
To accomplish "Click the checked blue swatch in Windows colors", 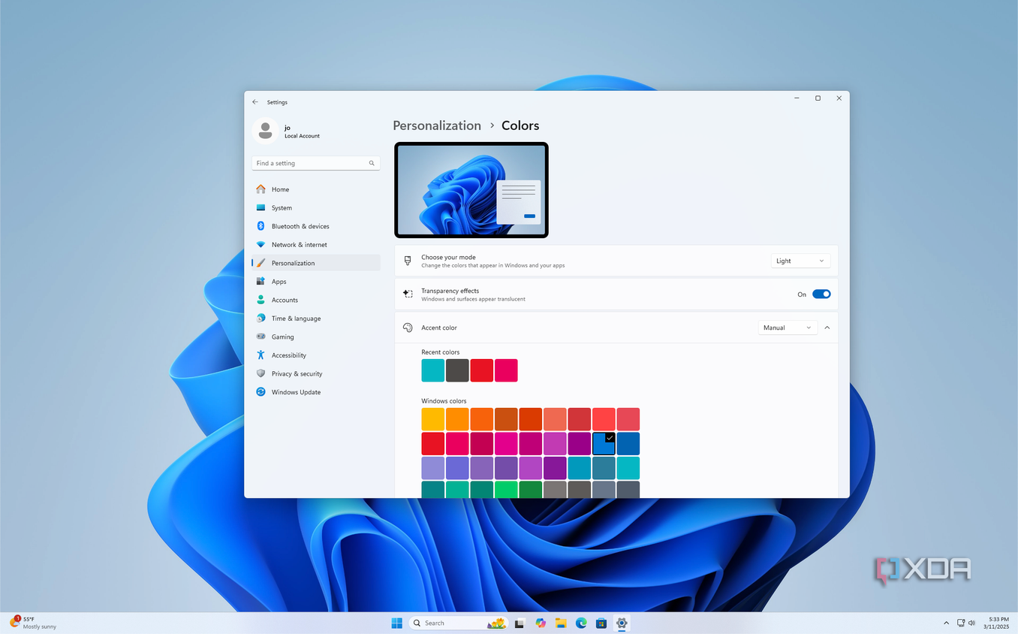I will pos(604,443).
